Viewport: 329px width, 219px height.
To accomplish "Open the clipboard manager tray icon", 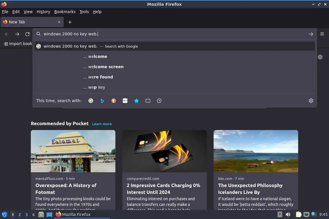I will [x=298, y=214].
